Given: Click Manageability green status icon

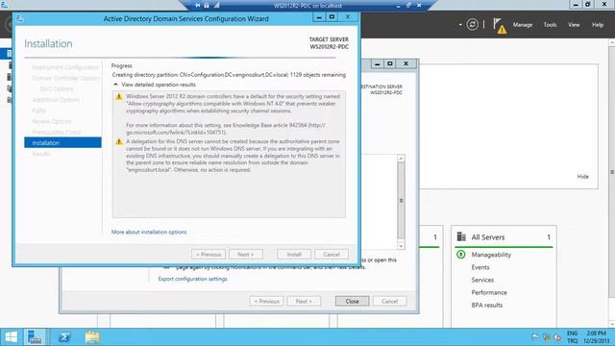Looking at the screenshot, I should (461, 255).
